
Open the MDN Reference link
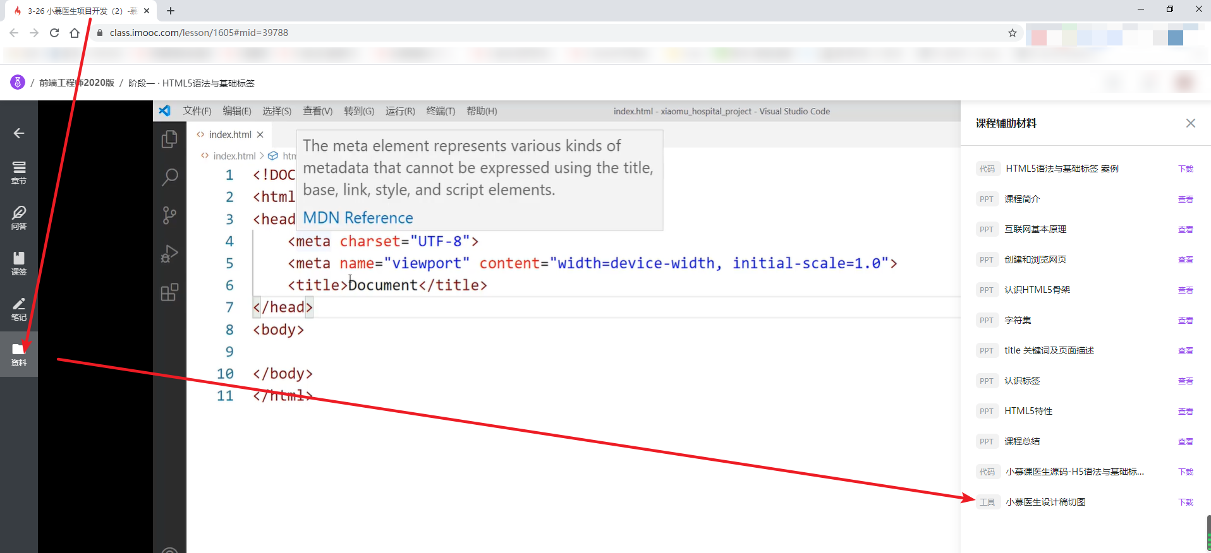(x=358, y=218)
